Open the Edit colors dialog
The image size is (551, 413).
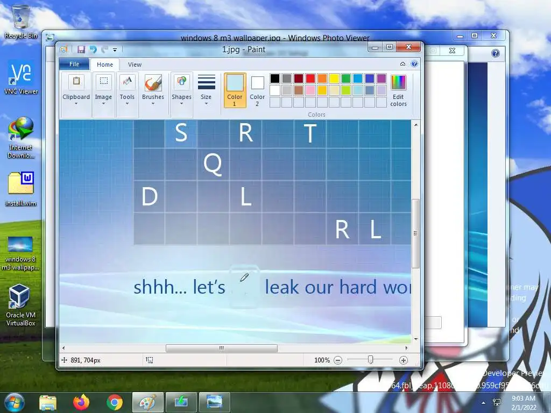398,90
